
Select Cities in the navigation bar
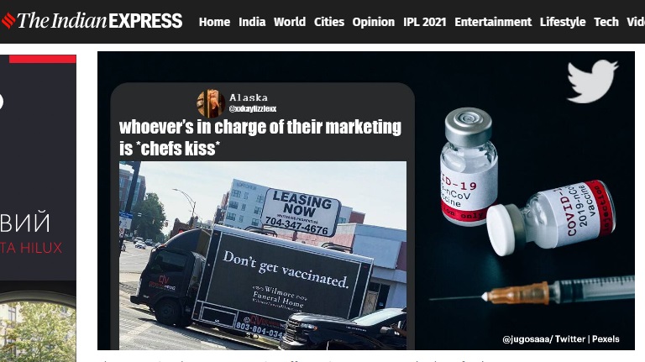[x=328, y=21]
